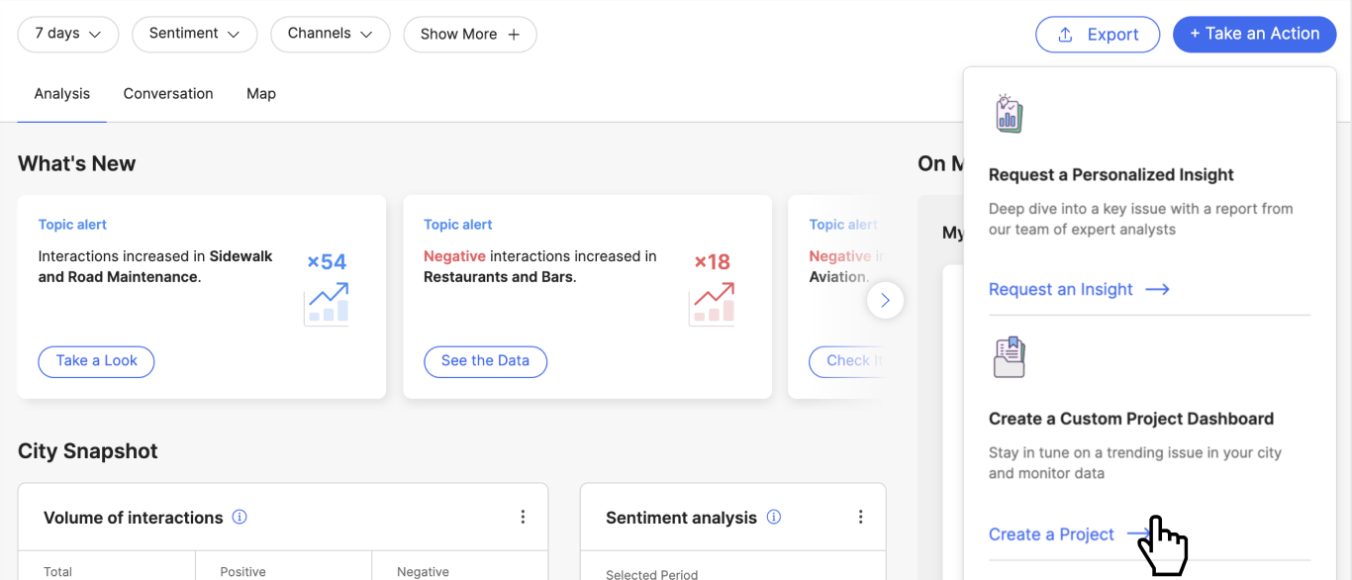Open the kebab menu on Volume of interactions card
The image size is (1352, 580).
pyautogui.click(x=523, y=517)
